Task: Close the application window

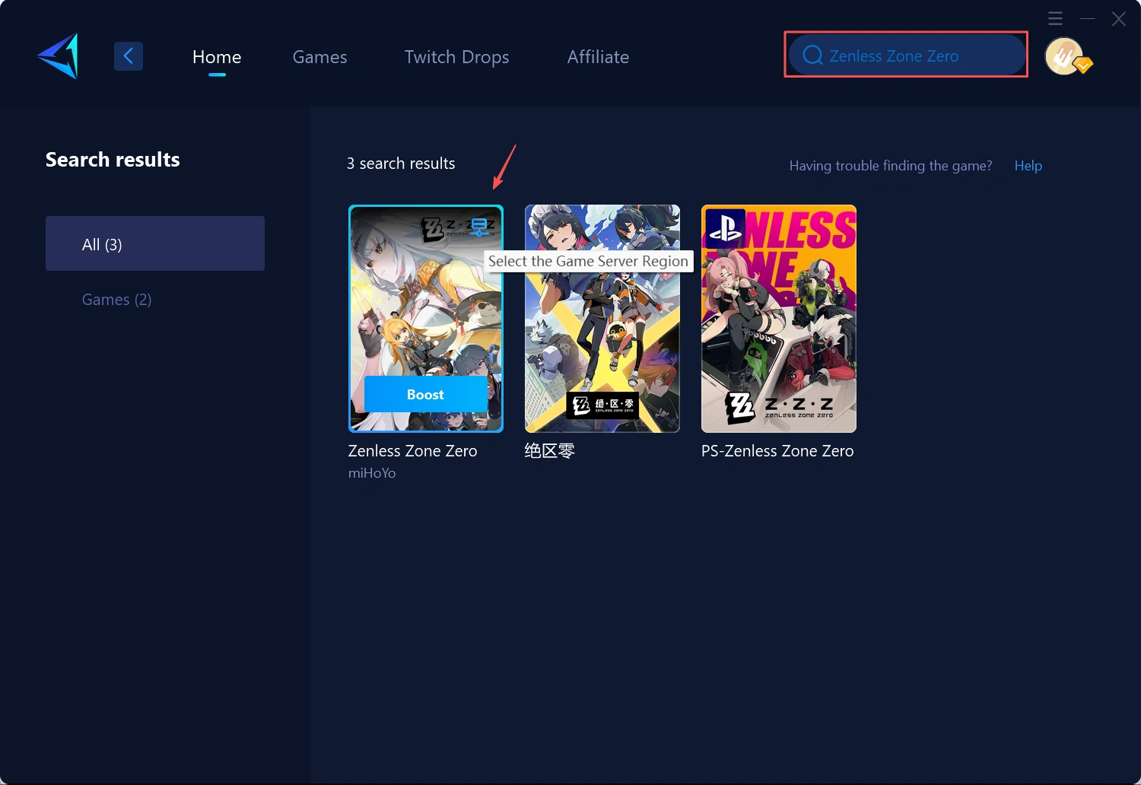Action: (1118, 19)
